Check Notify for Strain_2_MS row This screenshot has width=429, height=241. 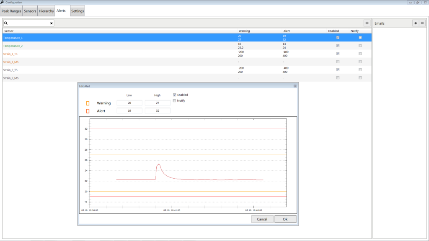(x=360, y=78)
